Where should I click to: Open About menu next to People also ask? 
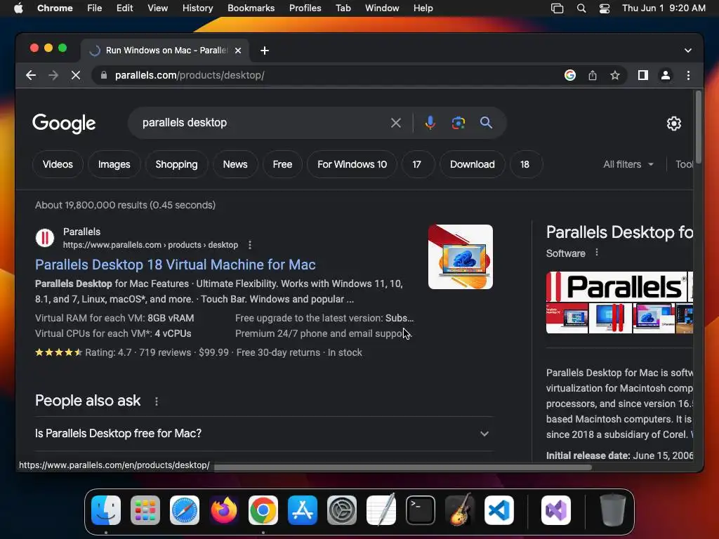point(157,401)
